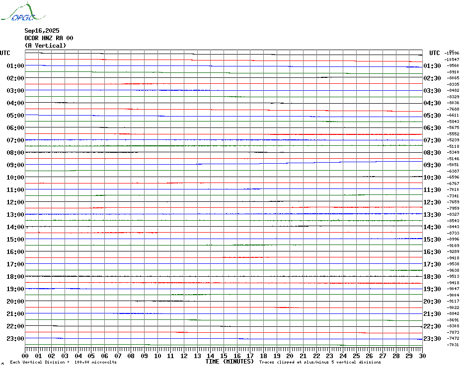
Task: Click the DC offset value -7031
Action: tap(453, 345)
